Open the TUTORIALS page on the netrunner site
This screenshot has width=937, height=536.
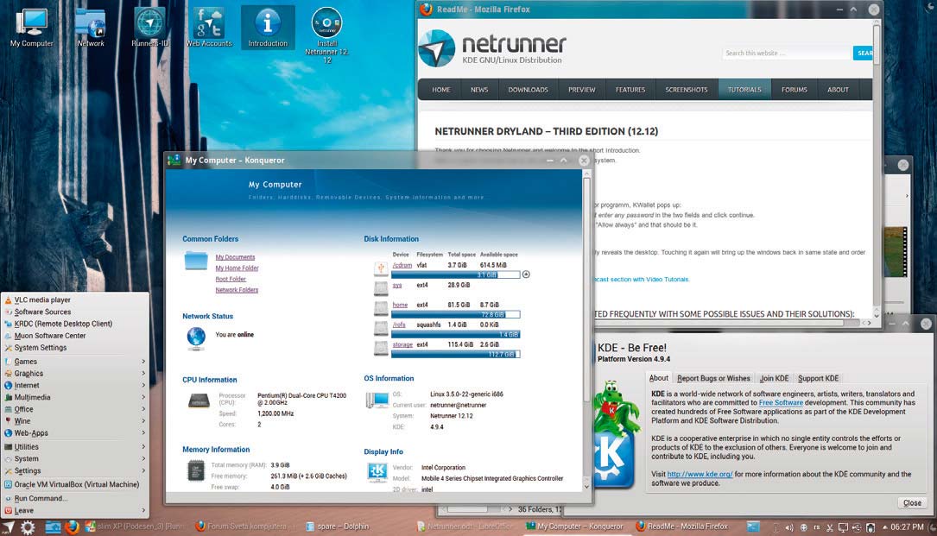click(x=744, y=90)
